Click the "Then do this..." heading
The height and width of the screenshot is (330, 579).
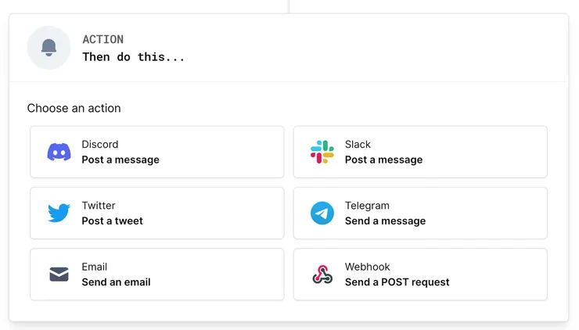(133, 56)
